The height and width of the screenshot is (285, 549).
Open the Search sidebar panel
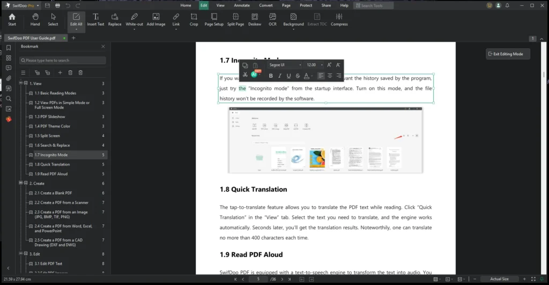coord(9,99)
